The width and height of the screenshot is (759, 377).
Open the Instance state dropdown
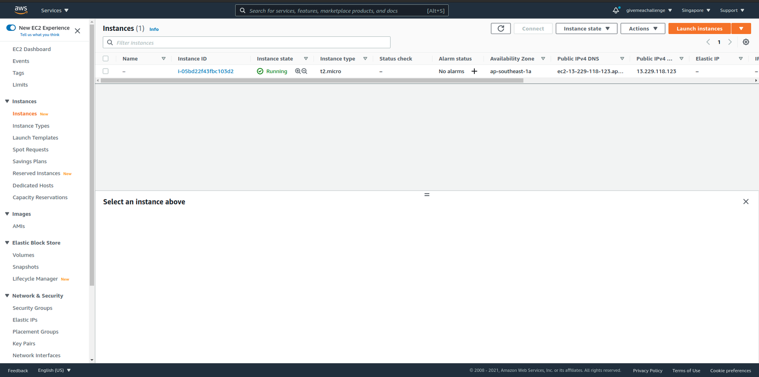pos(586,29)
